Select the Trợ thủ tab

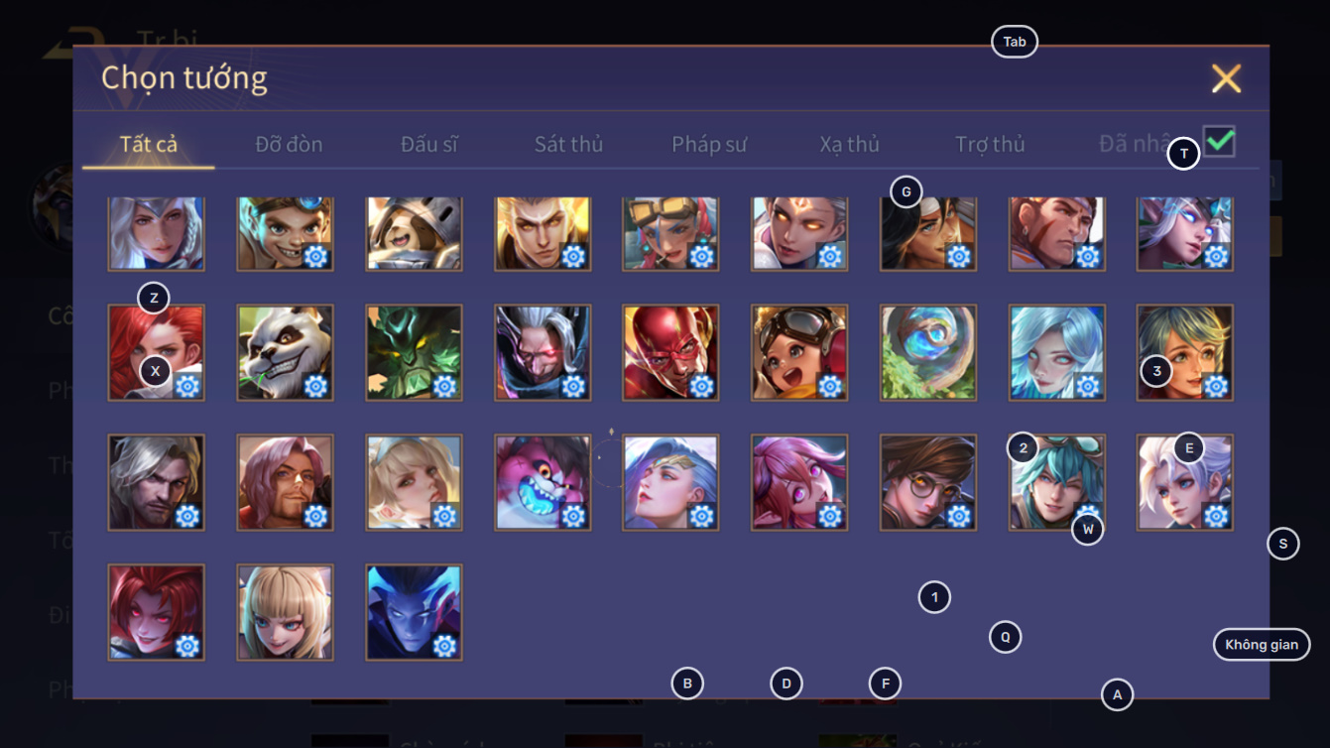click(x=990, y=144)
